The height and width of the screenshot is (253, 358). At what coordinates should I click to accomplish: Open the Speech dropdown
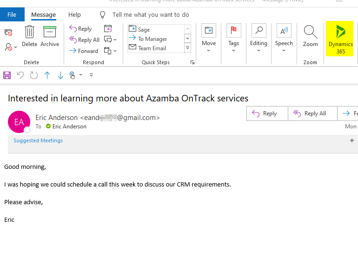[x=284, y=38]
